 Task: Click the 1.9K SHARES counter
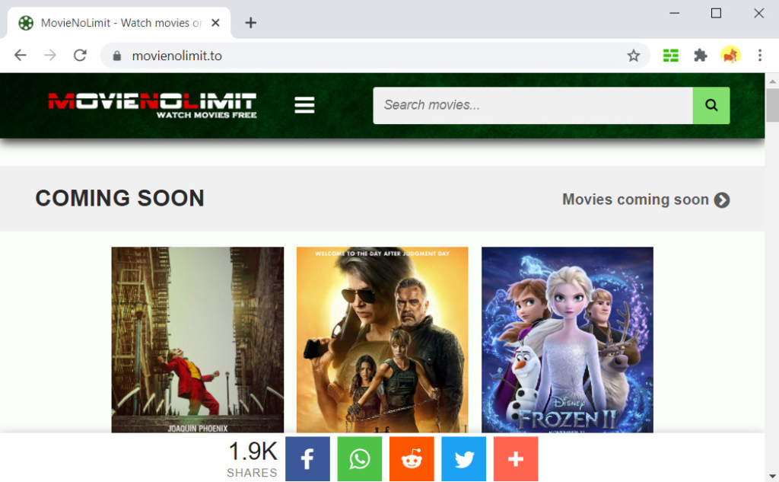pyautogui.click(x=253, y=458)
